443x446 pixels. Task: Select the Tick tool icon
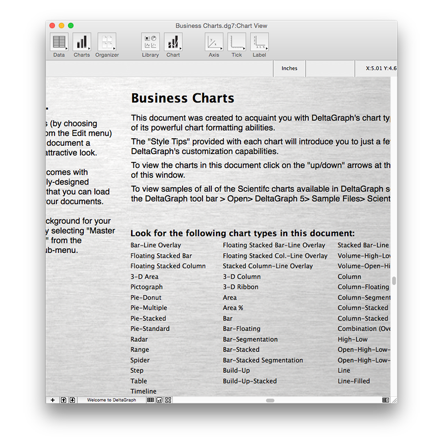pos(237,42)
